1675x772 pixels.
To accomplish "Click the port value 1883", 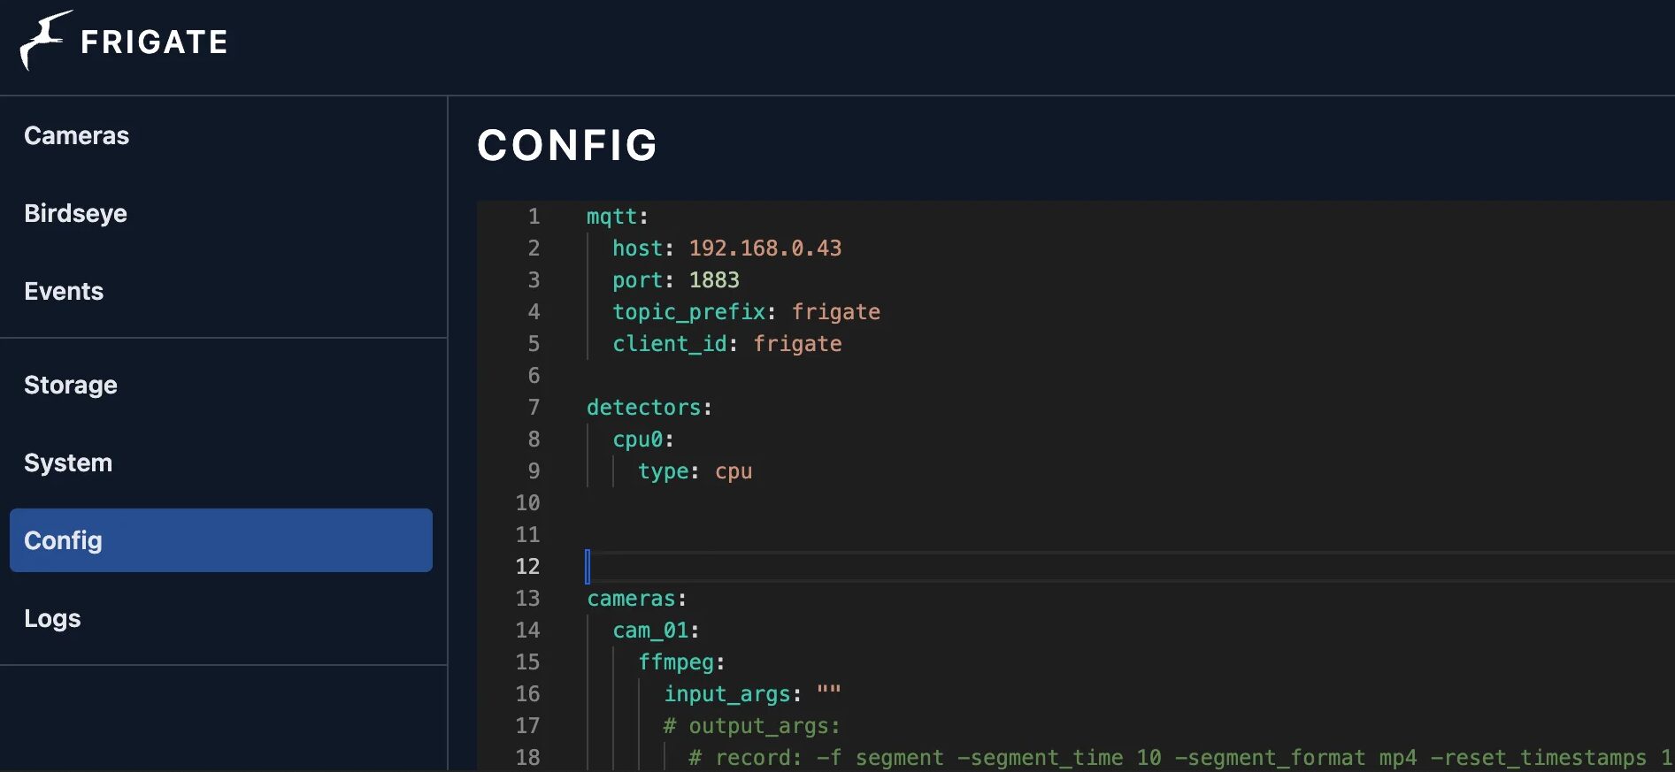I will (713, 280).
